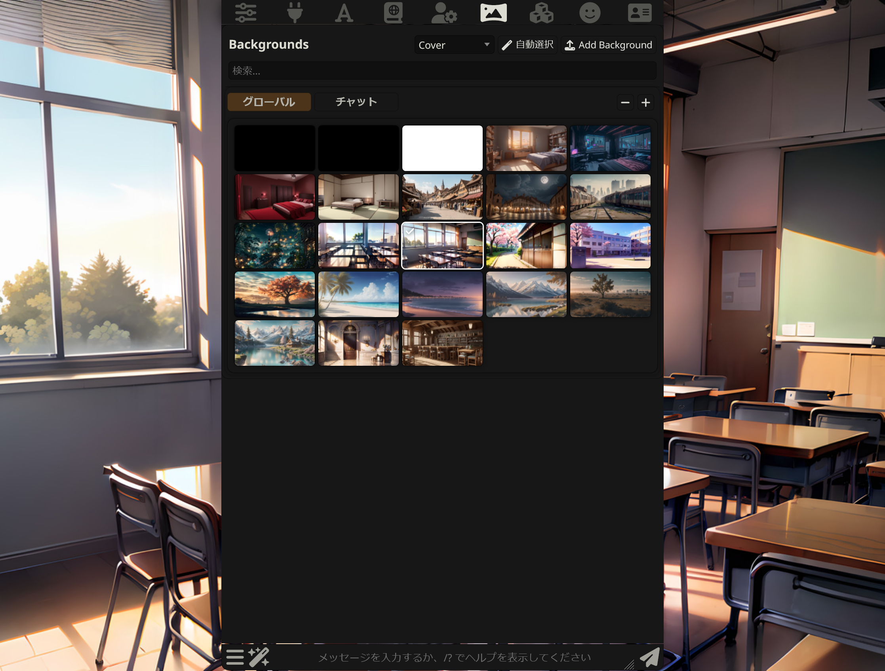Open AI response configuration sliders icon
The width and height of the screenshot is (885, 671).
point(245,13)
